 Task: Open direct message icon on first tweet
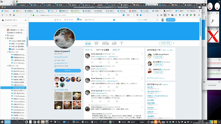tap(117, 62)
